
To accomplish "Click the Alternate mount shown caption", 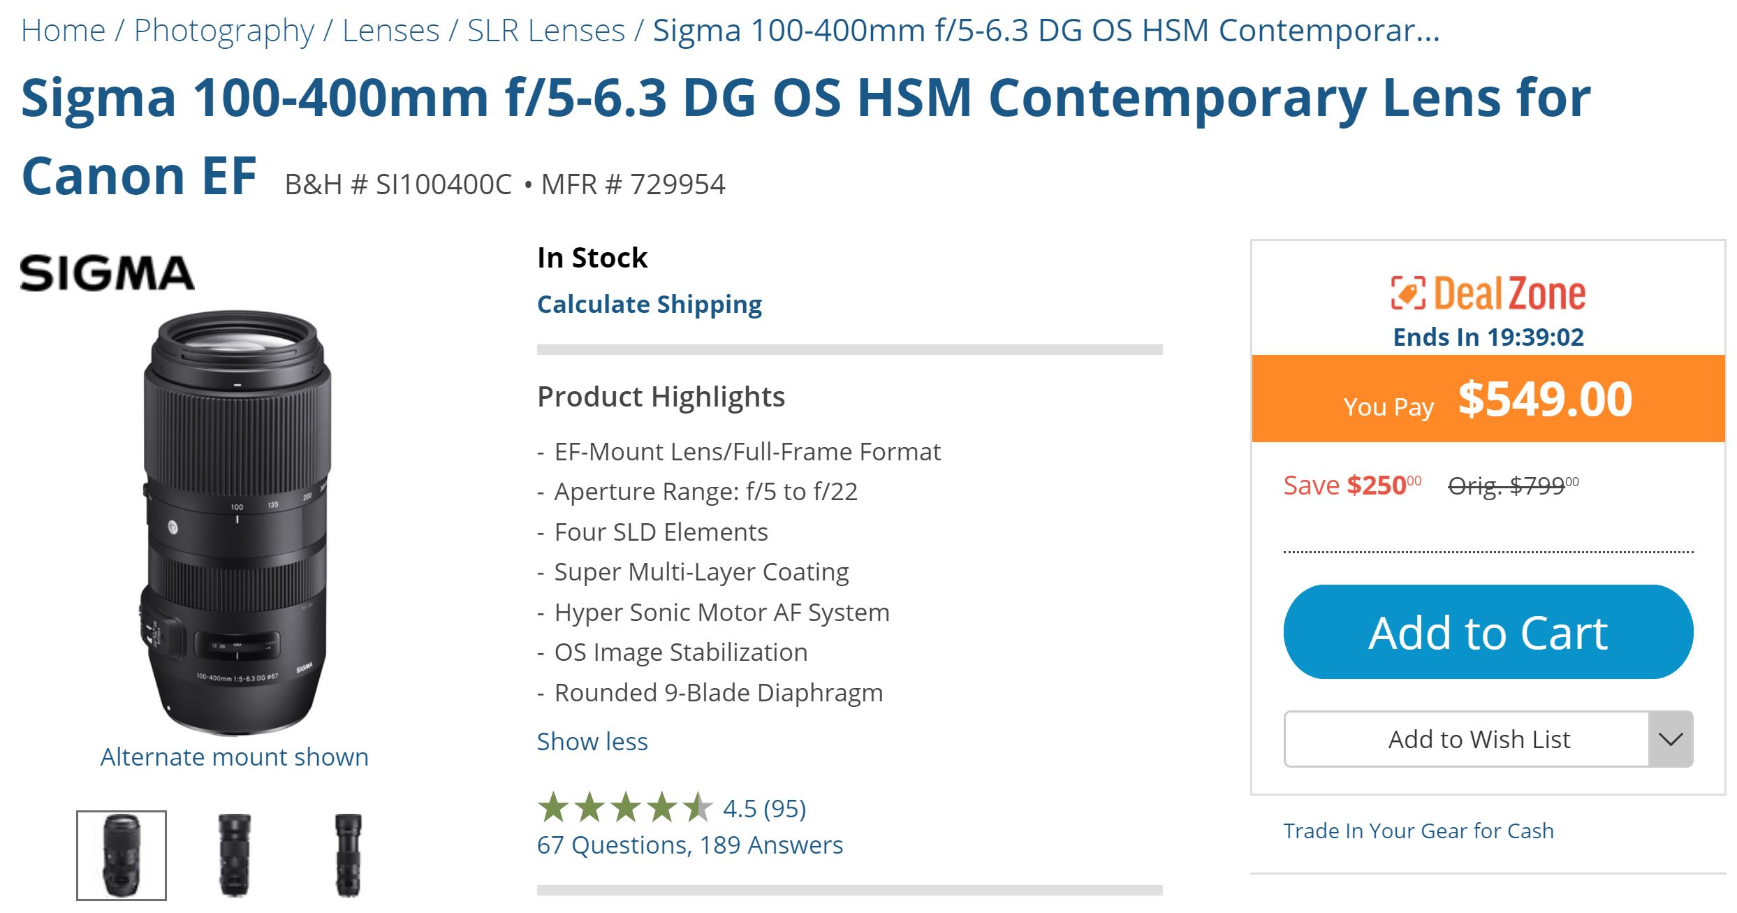I will point(235,757).
